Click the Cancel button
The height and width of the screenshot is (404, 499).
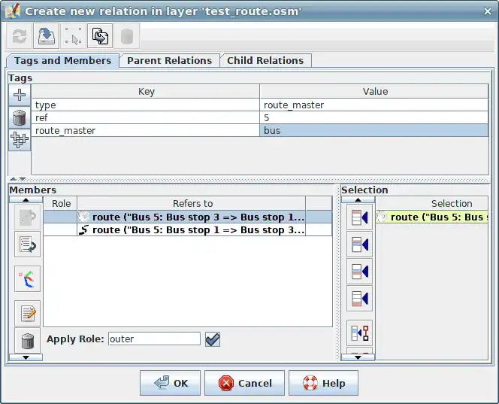pos(244,383)
